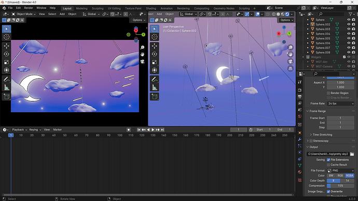
Task: Click the play animation button
Action: 153,130
